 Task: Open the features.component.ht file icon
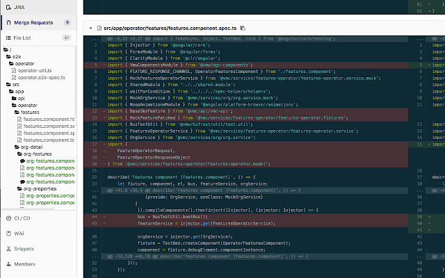coord(19,119)
